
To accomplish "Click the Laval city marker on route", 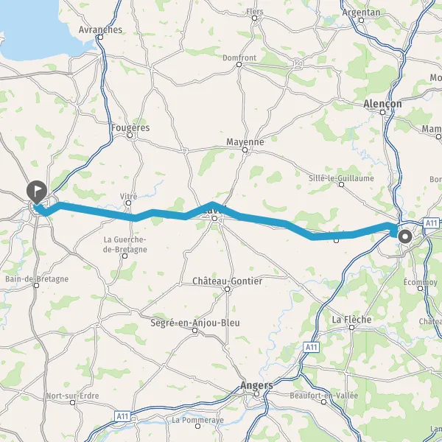I will click(x=214, y=219).
